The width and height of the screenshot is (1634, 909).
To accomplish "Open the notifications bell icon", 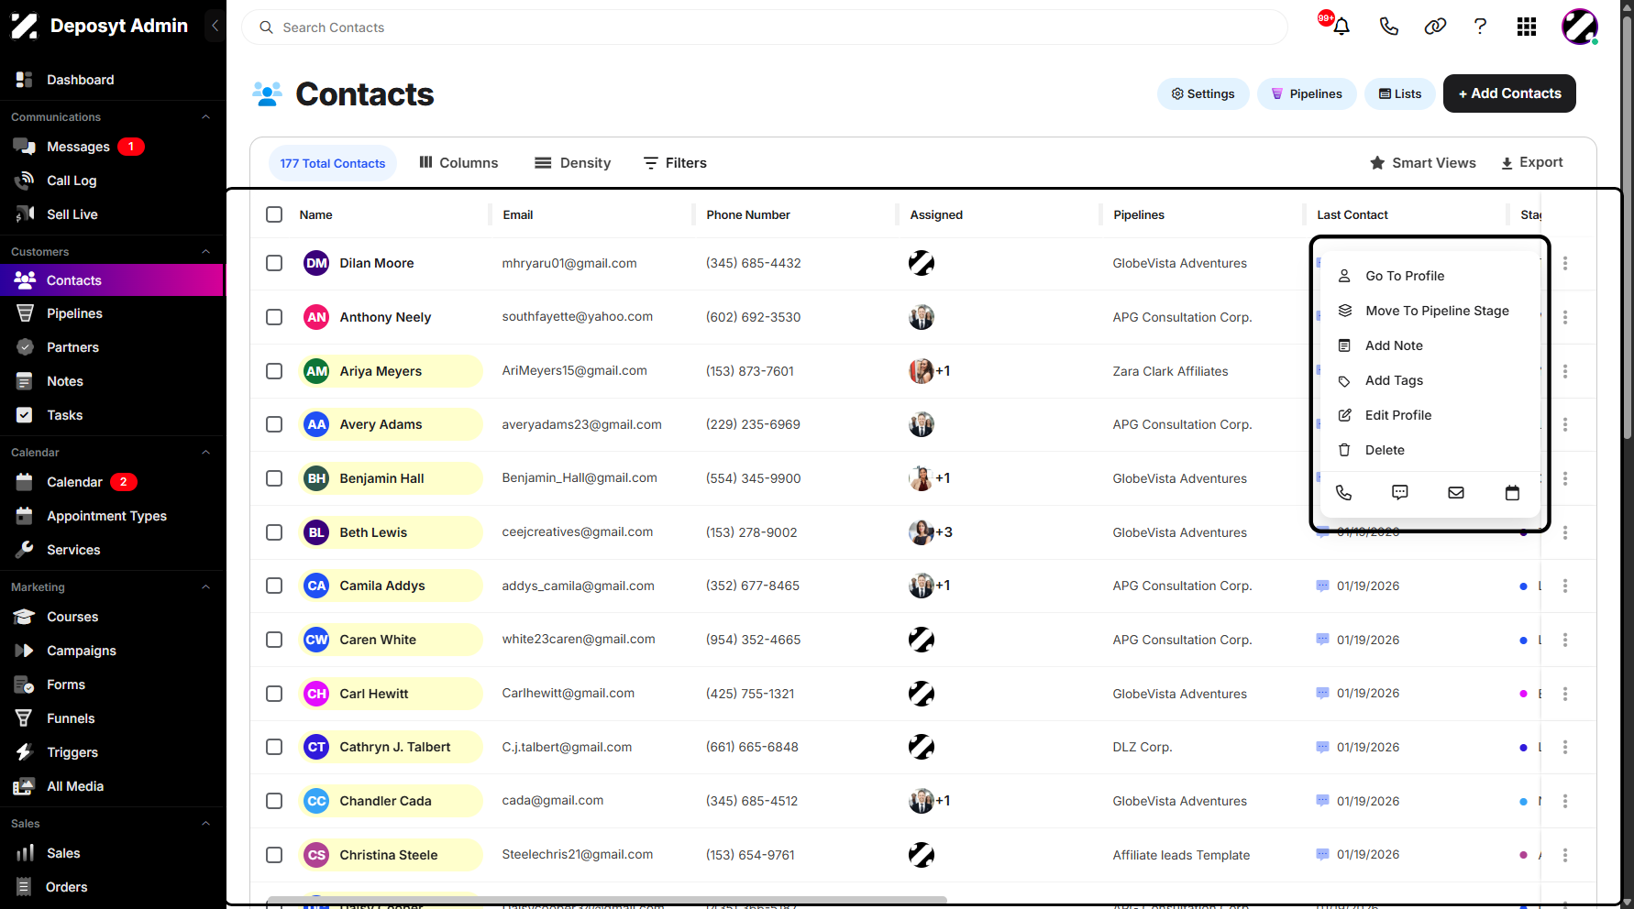I will (x=1341, y=27).
